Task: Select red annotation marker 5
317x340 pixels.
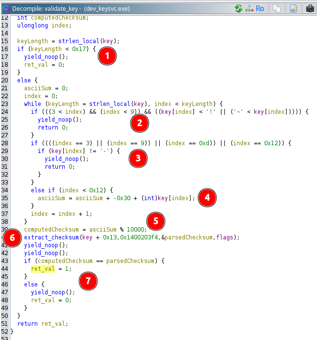Action: pos(156,221)
